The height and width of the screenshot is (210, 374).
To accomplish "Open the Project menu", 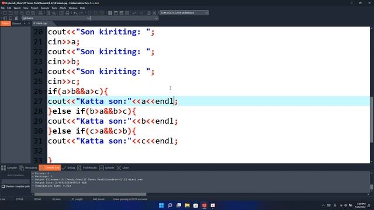I will pyautogui.click(x=34, y=8).
